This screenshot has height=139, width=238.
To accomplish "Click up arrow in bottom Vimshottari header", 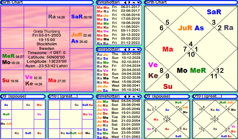I will click(134, 96).
